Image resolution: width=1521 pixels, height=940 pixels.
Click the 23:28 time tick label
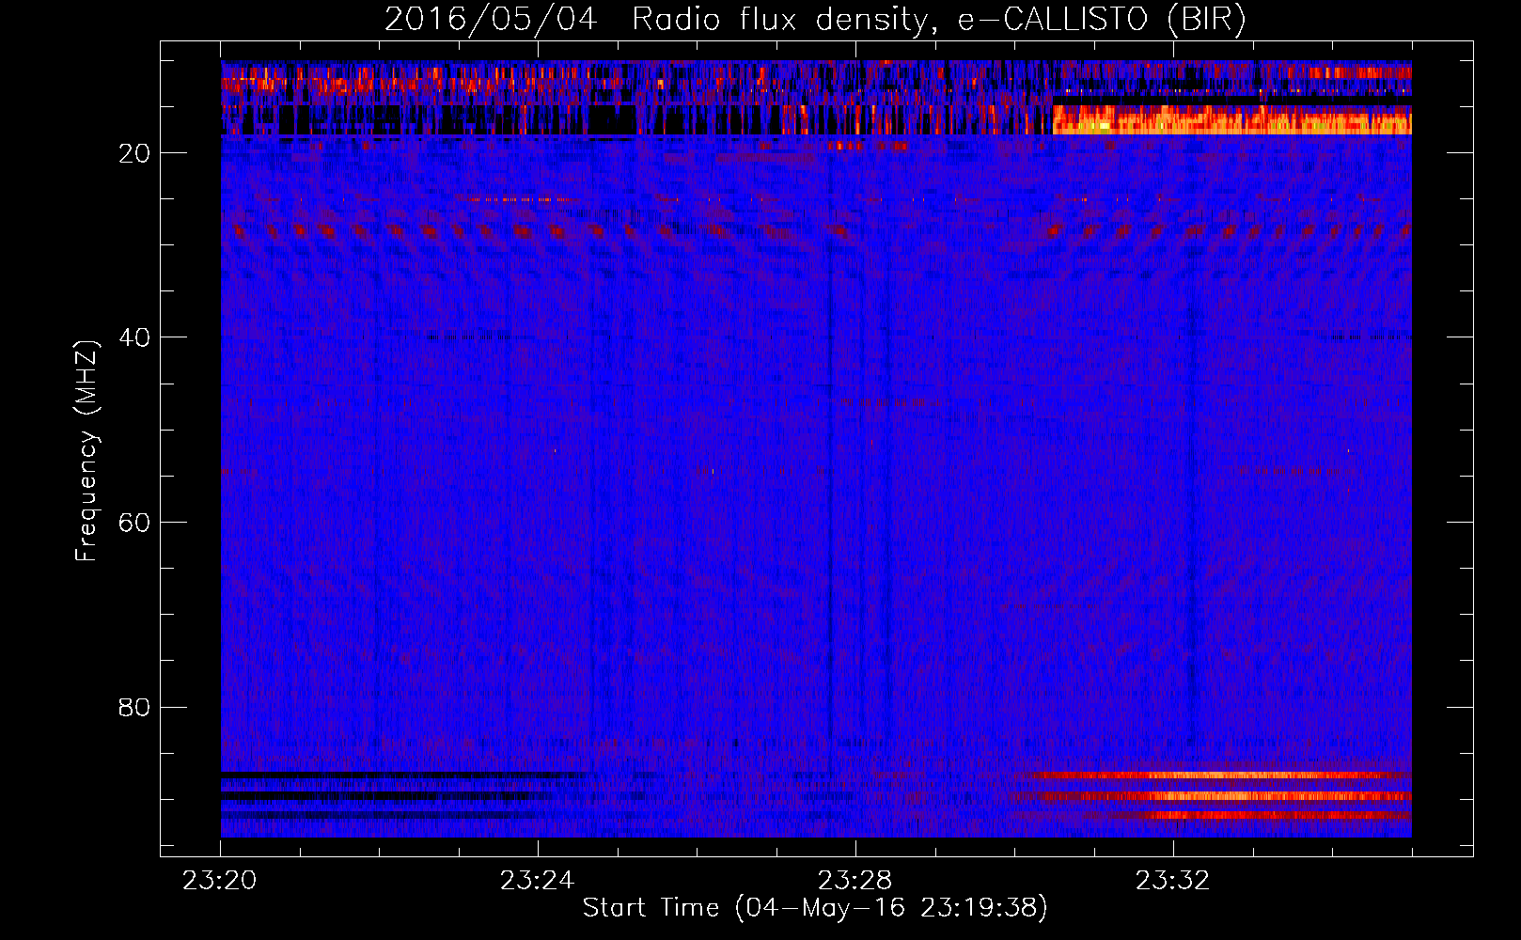[855, 881]
